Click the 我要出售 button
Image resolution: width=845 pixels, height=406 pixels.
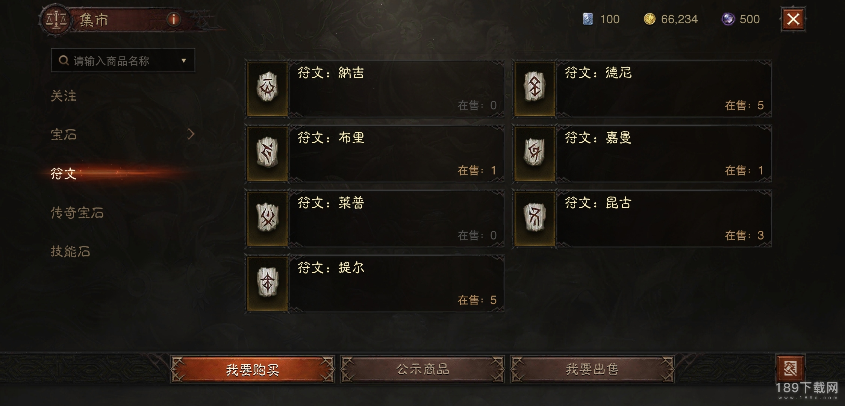tap(592, 370)
